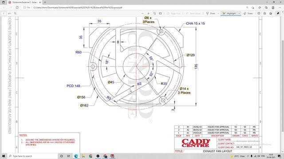284x159 pixels.
Task: Open the tab actions menu icon
Action: [4, 2]
